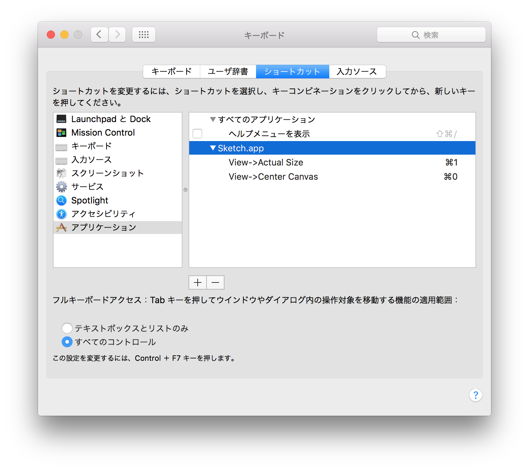Collapse the Sketch.app disclosure triangle

[x=213, y=148]
